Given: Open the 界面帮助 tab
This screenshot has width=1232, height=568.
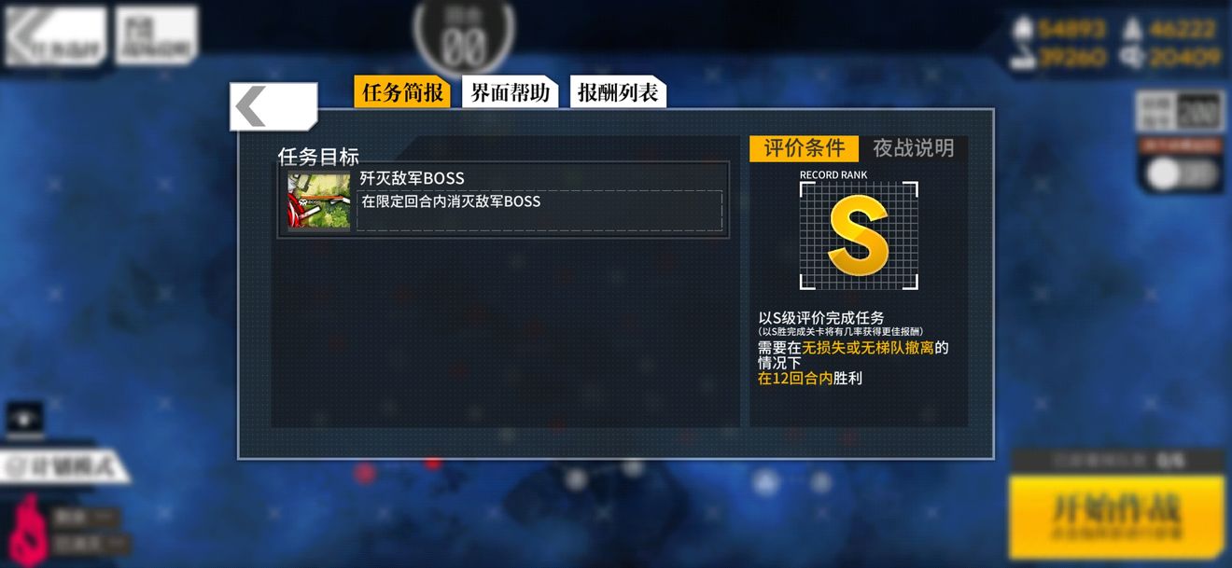Looking at the screenshot, I should [510, 92].
